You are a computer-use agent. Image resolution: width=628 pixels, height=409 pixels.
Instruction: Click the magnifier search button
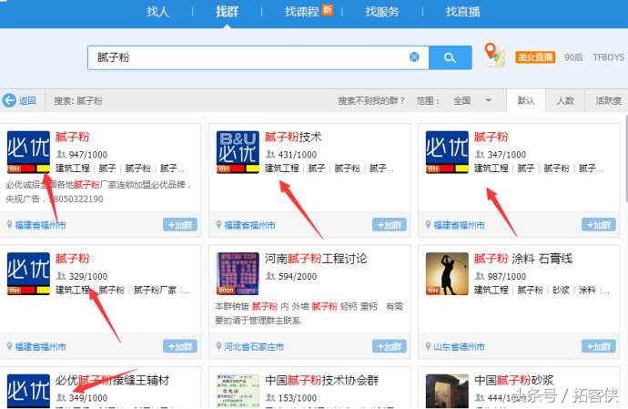450,57
